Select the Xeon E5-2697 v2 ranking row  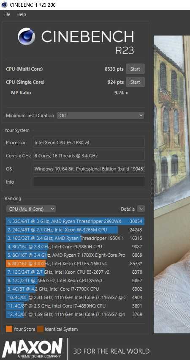pos(75,272)
